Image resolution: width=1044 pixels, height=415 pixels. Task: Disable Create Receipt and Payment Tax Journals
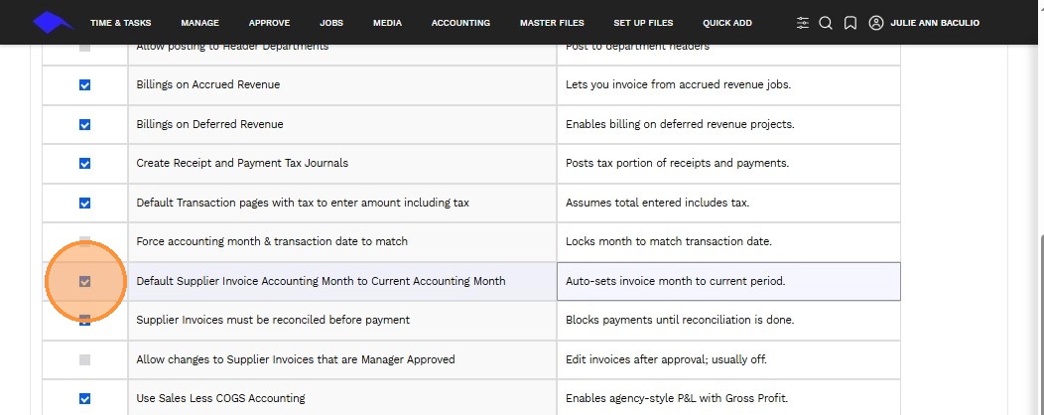coord(84,164)
